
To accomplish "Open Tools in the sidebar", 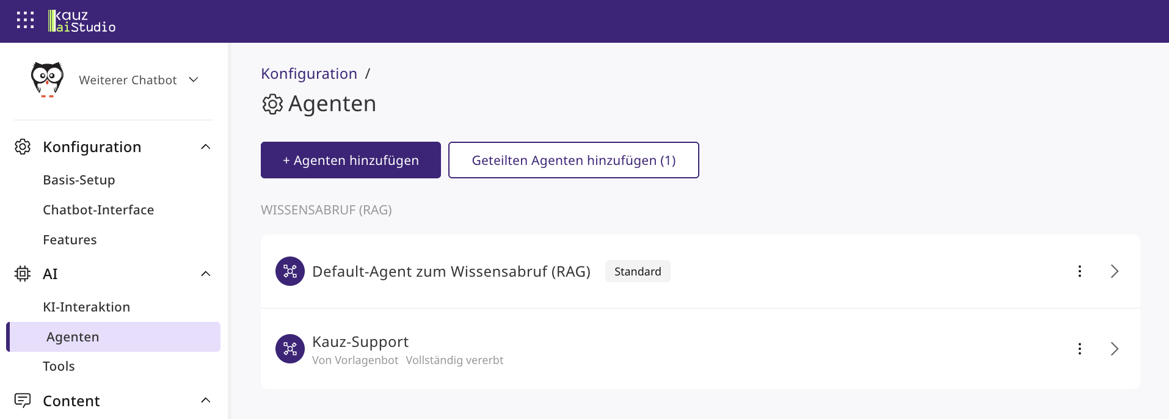I will point(59,366).
